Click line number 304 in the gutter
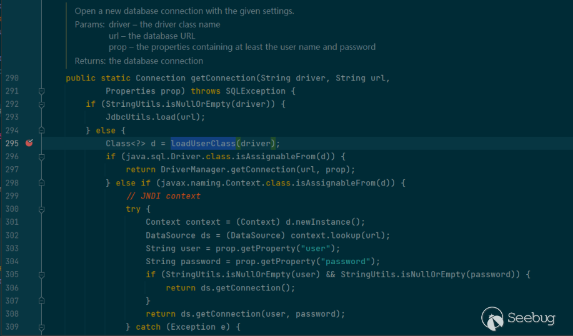 12,262
